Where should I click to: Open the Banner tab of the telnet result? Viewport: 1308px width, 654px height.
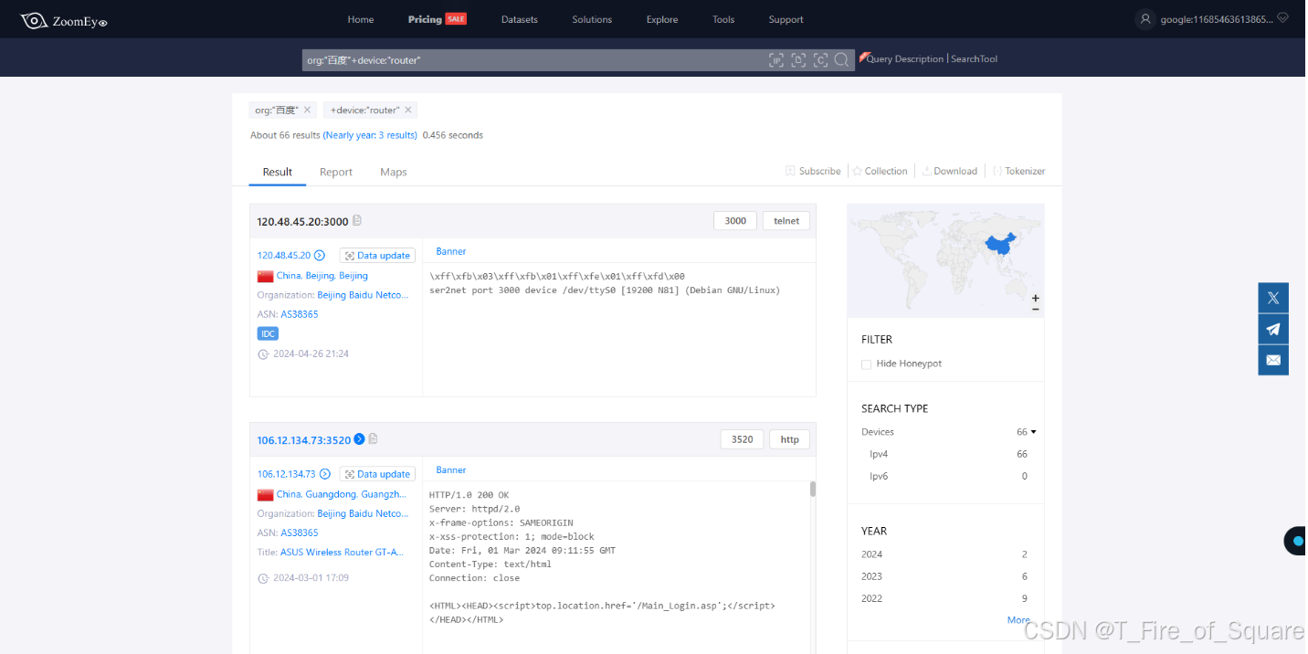(x=451, y=251)
